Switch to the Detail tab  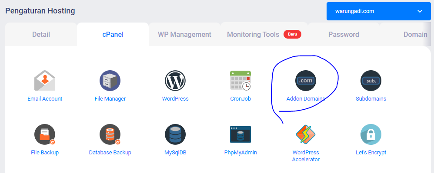click(x=41, y=35)
